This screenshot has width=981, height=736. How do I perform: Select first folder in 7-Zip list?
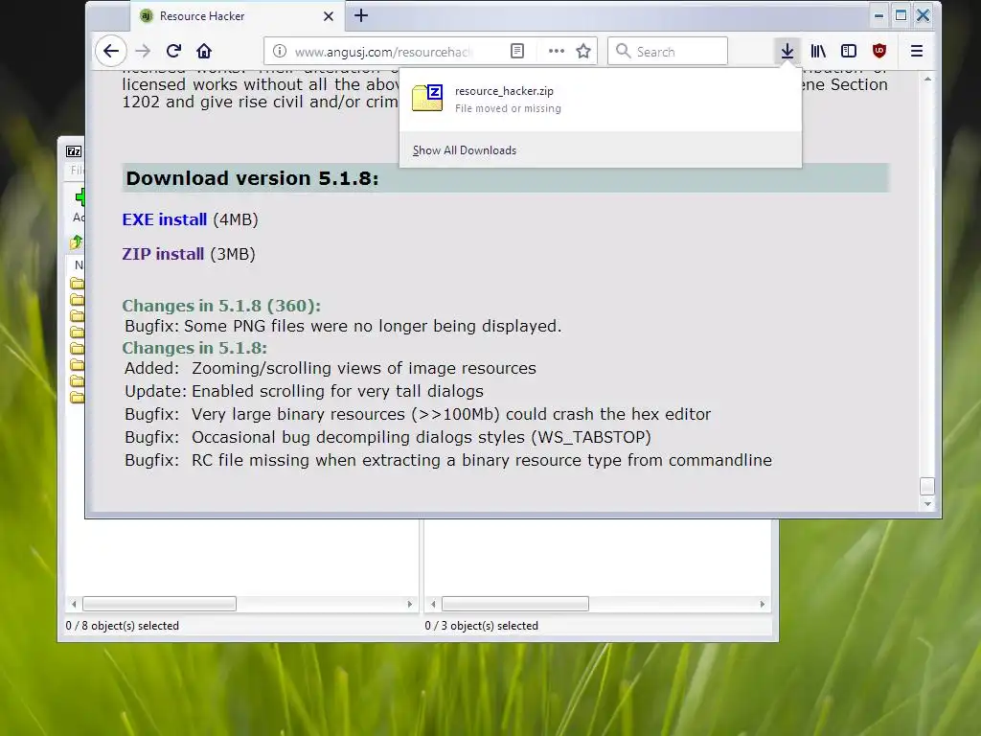pos(77,283)
